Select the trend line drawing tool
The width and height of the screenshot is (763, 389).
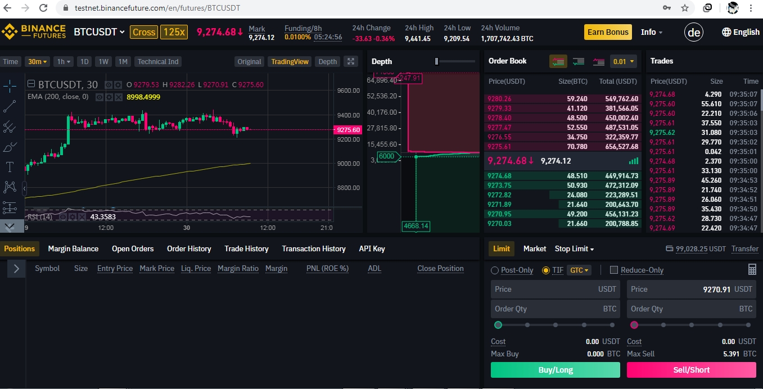pyautogui.click(x=10, y=106)
